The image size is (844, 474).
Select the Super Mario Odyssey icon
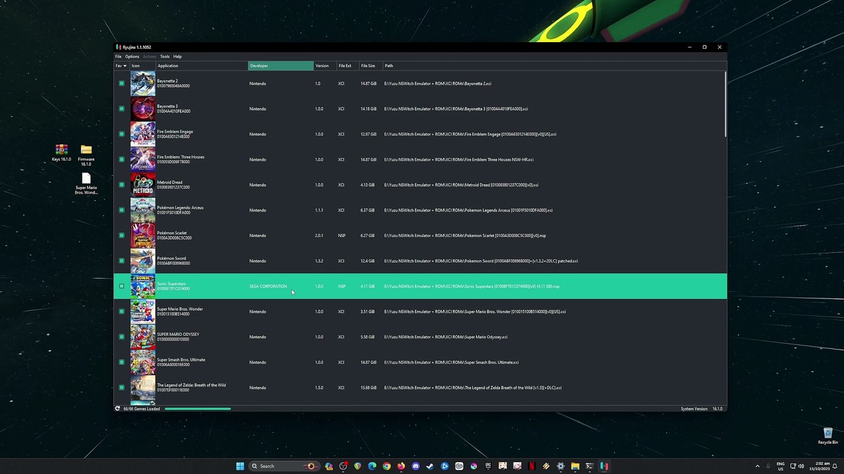click(x=142, y=337)
